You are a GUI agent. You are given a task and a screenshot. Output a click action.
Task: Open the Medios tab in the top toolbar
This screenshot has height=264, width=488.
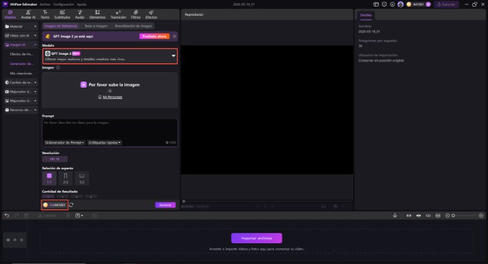click(x=10, y=14)
